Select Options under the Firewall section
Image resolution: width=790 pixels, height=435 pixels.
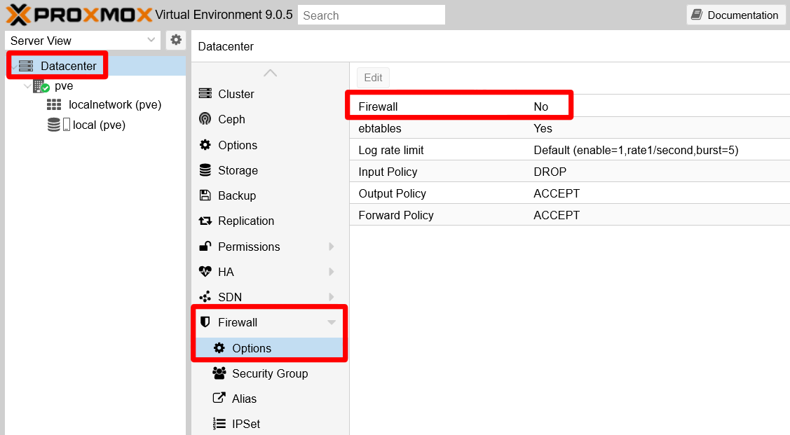pos(251,348)
